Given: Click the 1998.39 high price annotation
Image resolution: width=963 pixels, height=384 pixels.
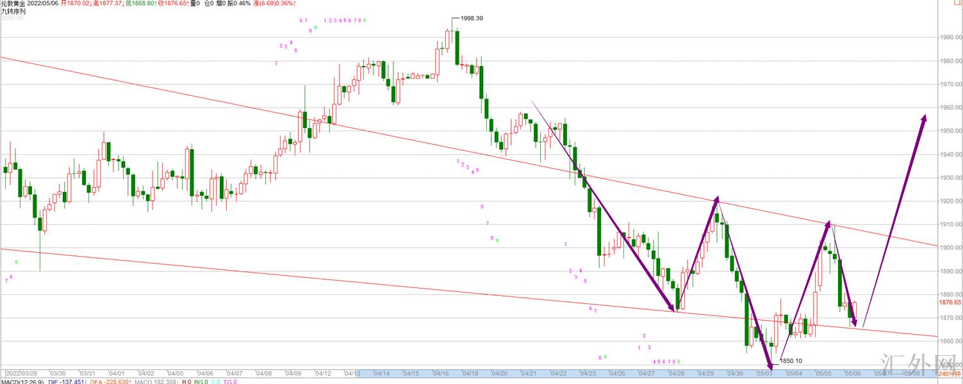Looking at the screenshot, I should tap(472, 19).
